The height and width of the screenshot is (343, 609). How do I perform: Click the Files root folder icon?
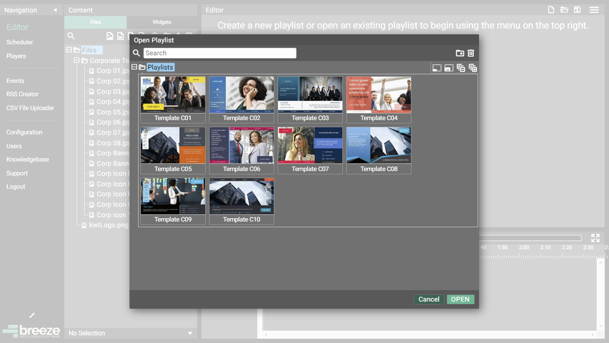tap(77, 50)
